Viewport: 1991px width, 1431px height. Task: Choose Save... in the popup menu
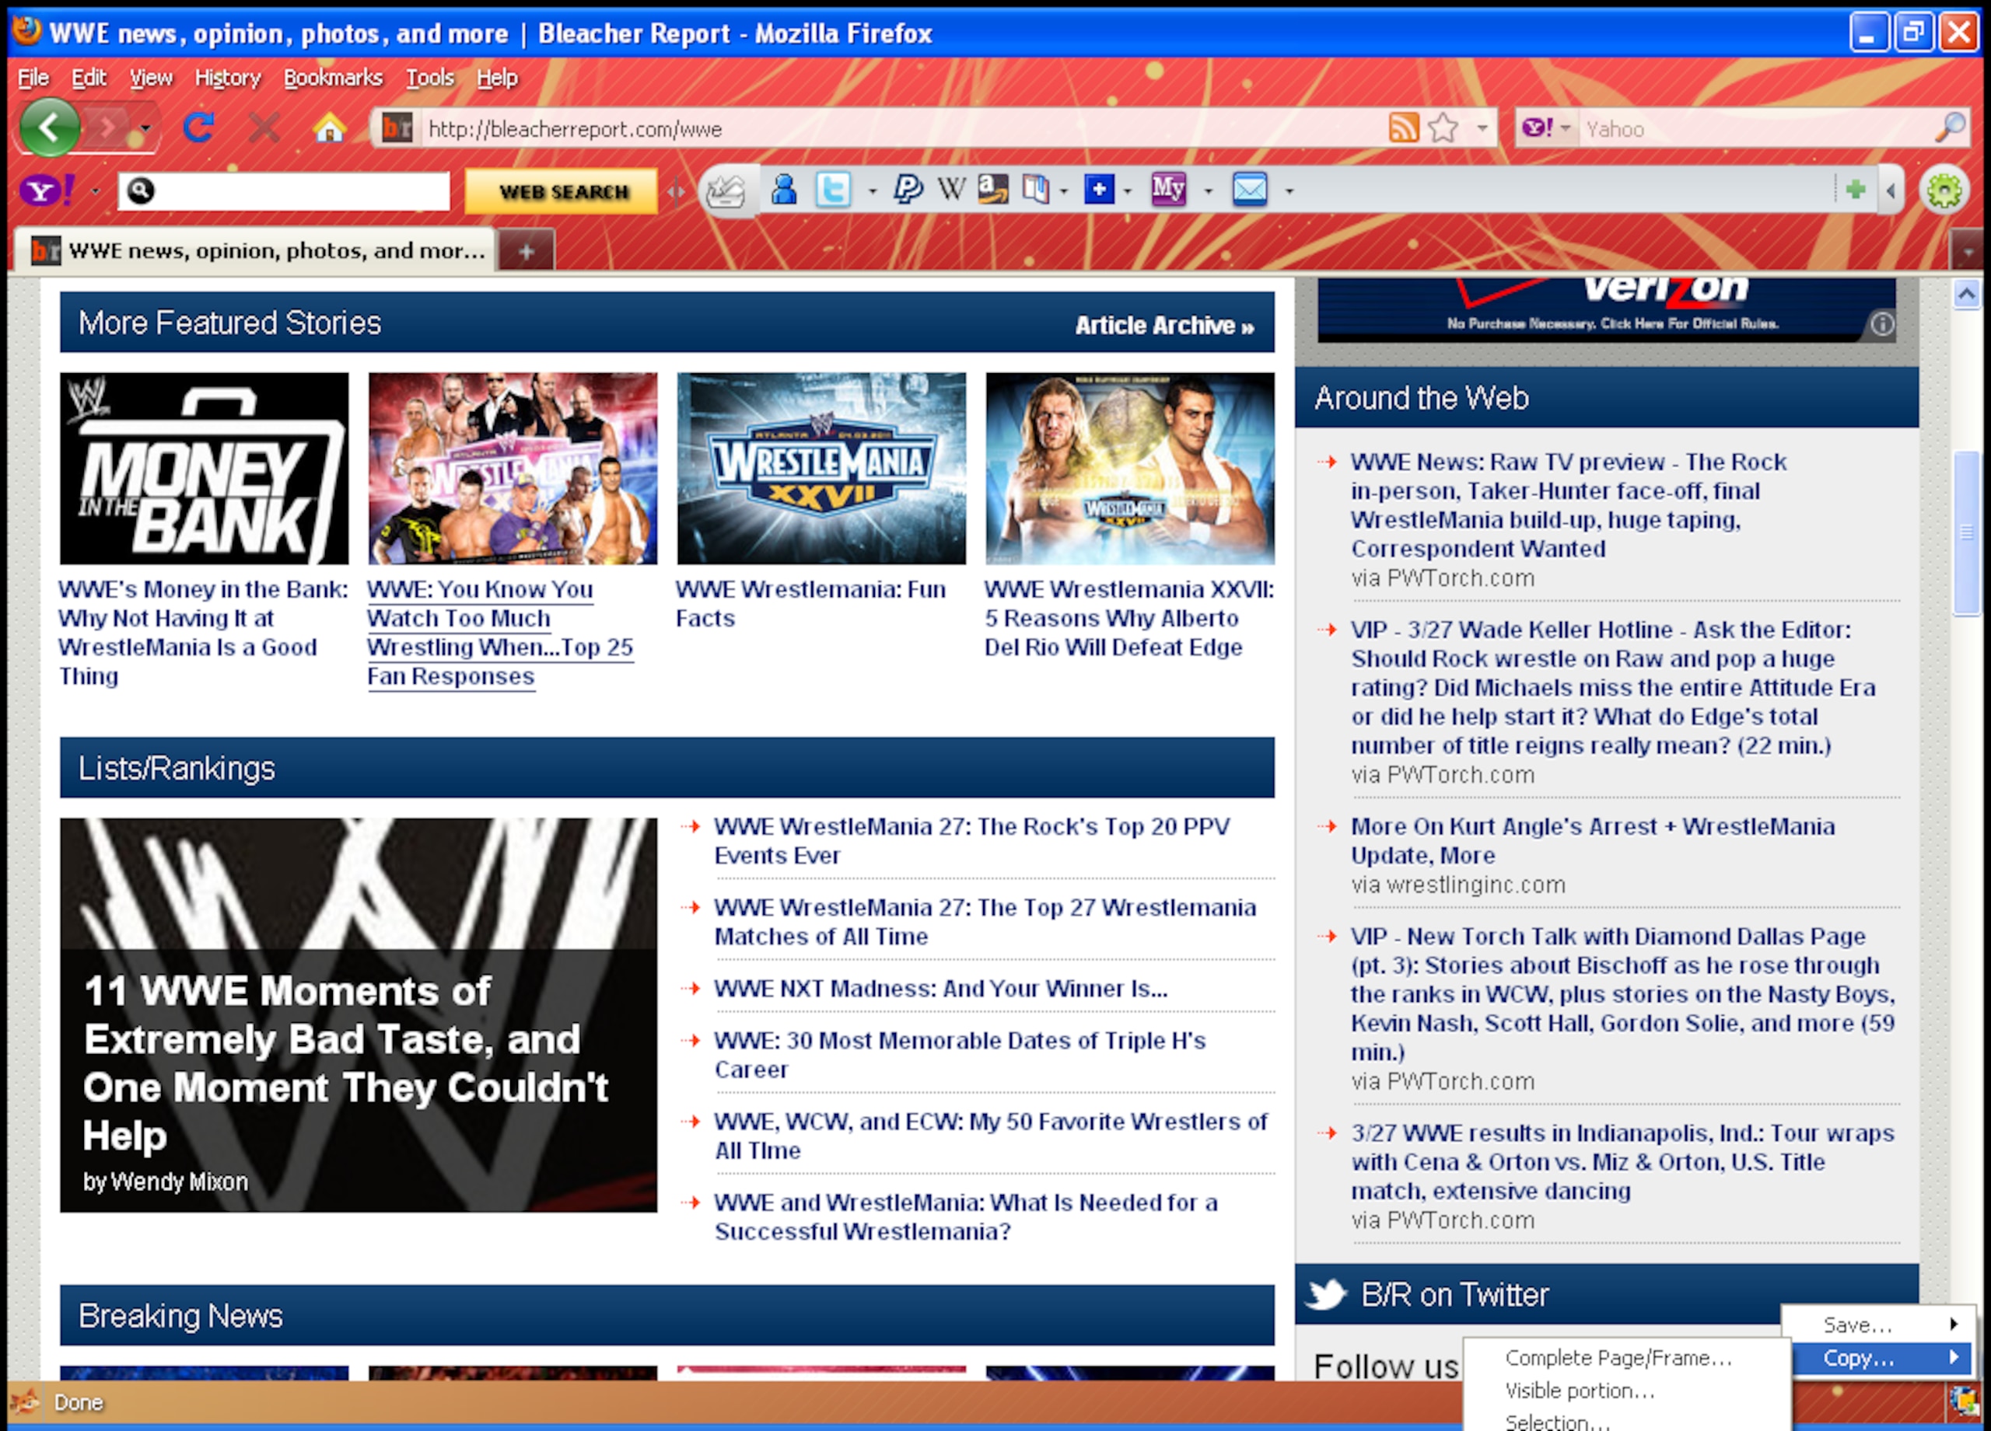coord(1879,1325)
